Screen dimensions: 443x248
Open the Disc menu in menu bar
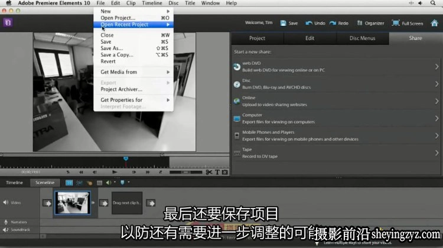pyautogui.click(x=173, y=3)
